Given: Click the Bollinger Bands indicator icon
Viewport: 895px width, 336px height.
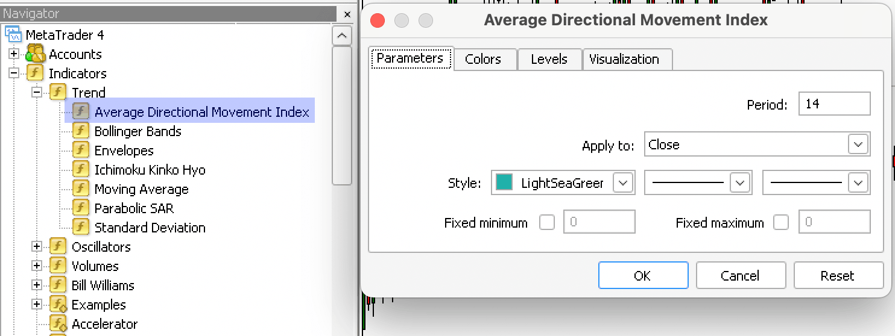Looking at the screenshot, I should tap(81, 131).
